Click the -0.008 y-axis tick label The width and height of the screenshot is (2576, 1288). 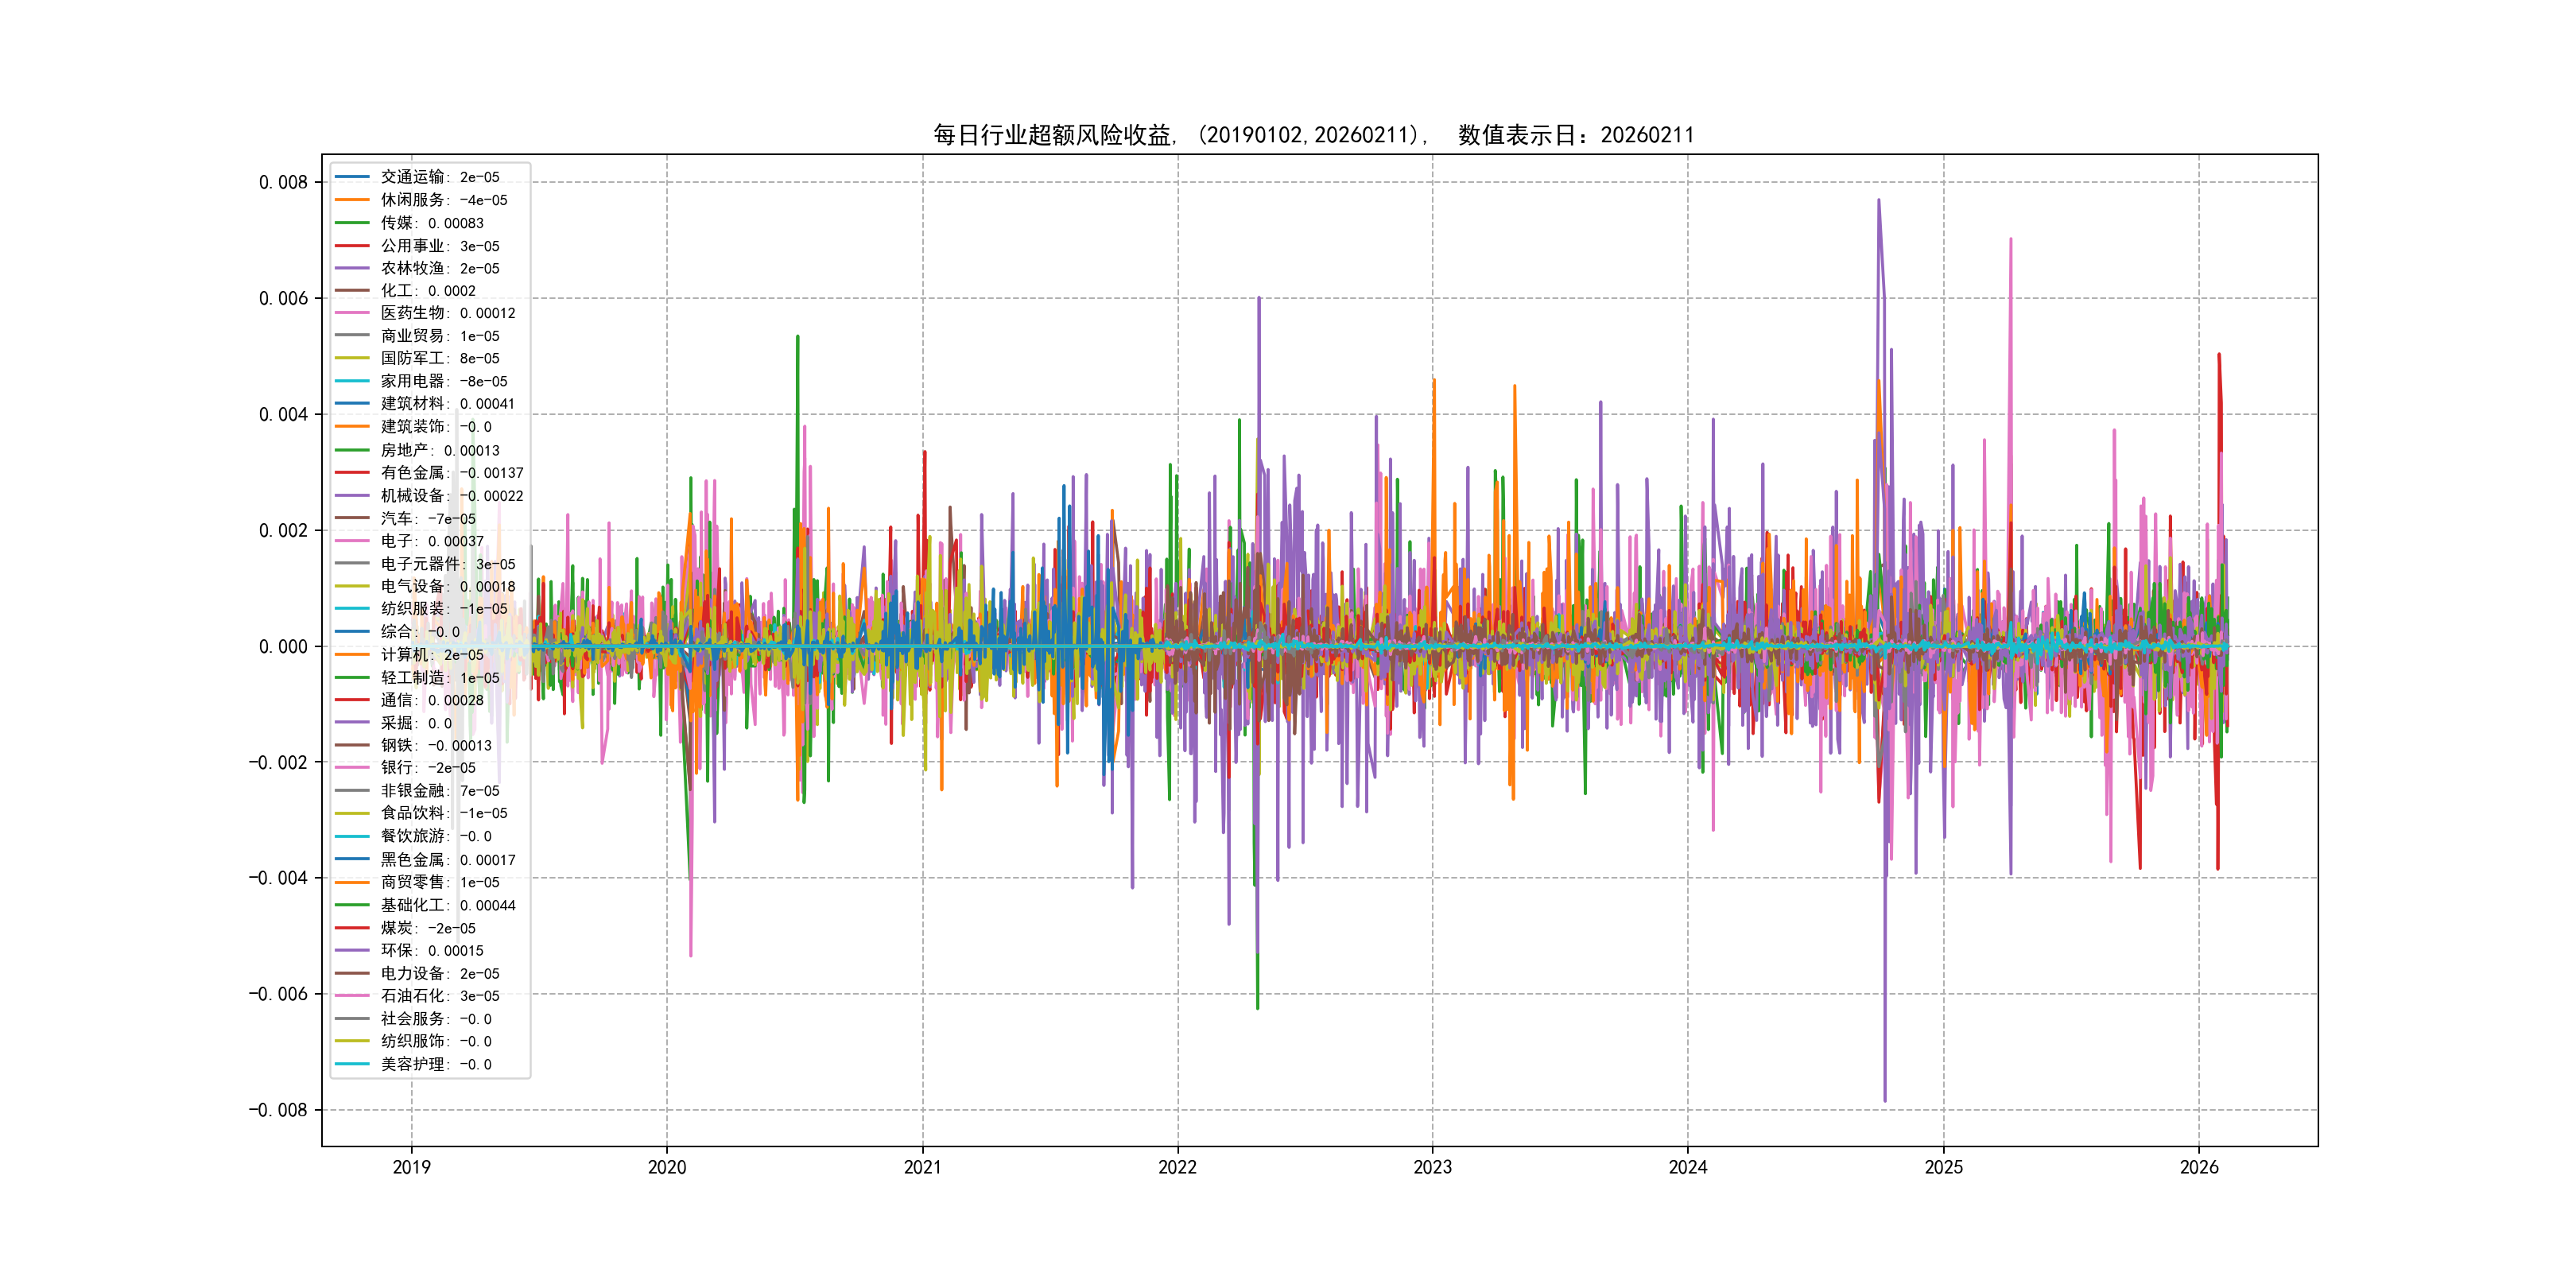(x=278, y=1110)
